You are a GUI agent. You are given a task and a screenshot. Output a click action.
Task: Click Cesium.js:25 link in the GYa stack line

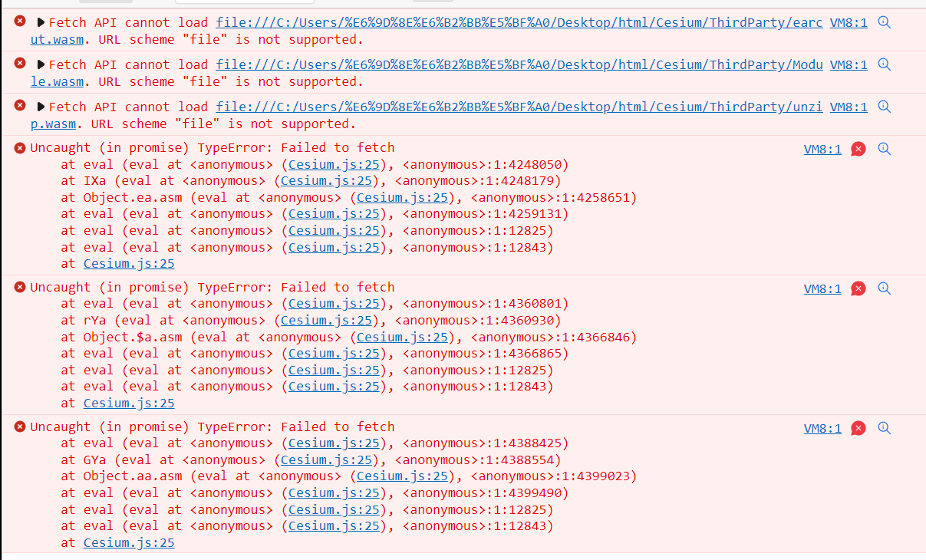point(326,460)
